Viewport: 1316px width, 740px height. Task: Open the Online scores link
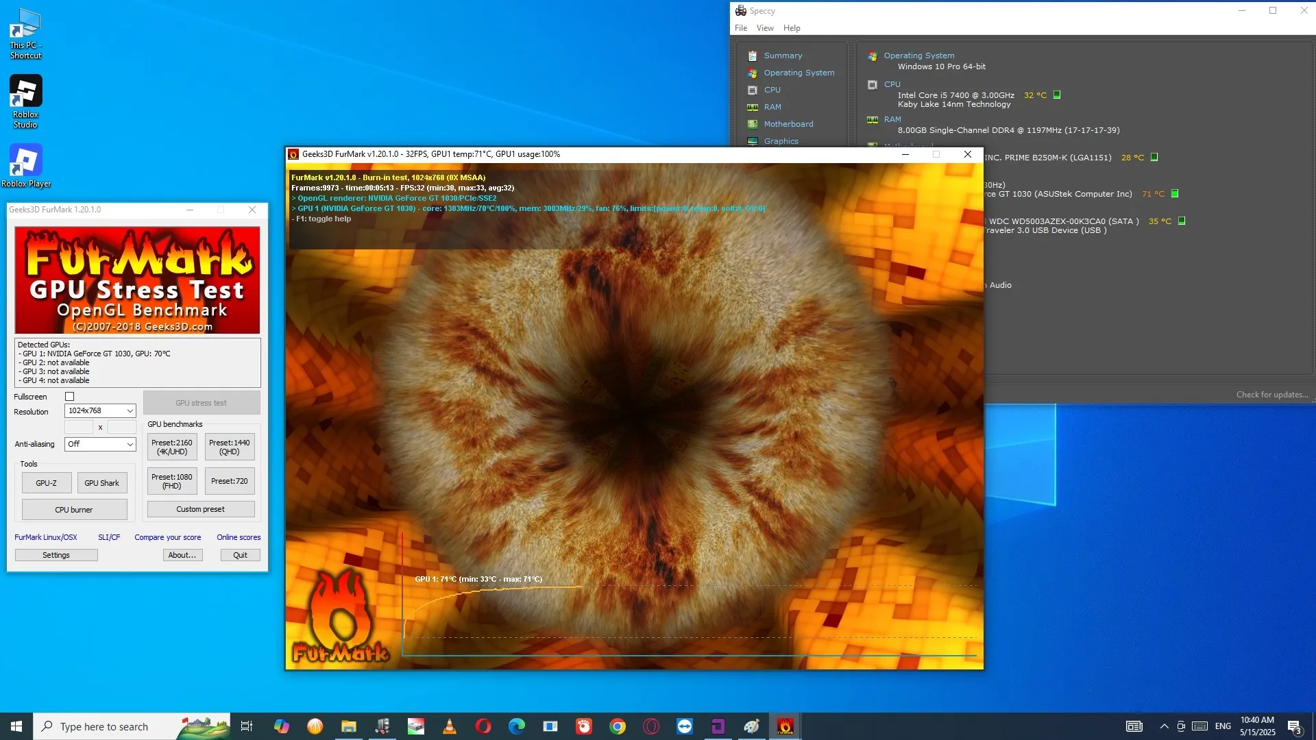coord(239,537)
